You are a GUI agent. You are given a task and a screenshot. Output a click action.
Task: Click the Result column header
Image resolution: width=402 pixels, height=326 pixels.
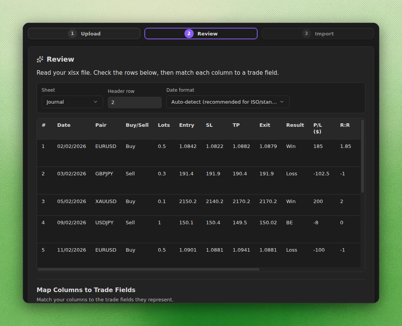295,125
